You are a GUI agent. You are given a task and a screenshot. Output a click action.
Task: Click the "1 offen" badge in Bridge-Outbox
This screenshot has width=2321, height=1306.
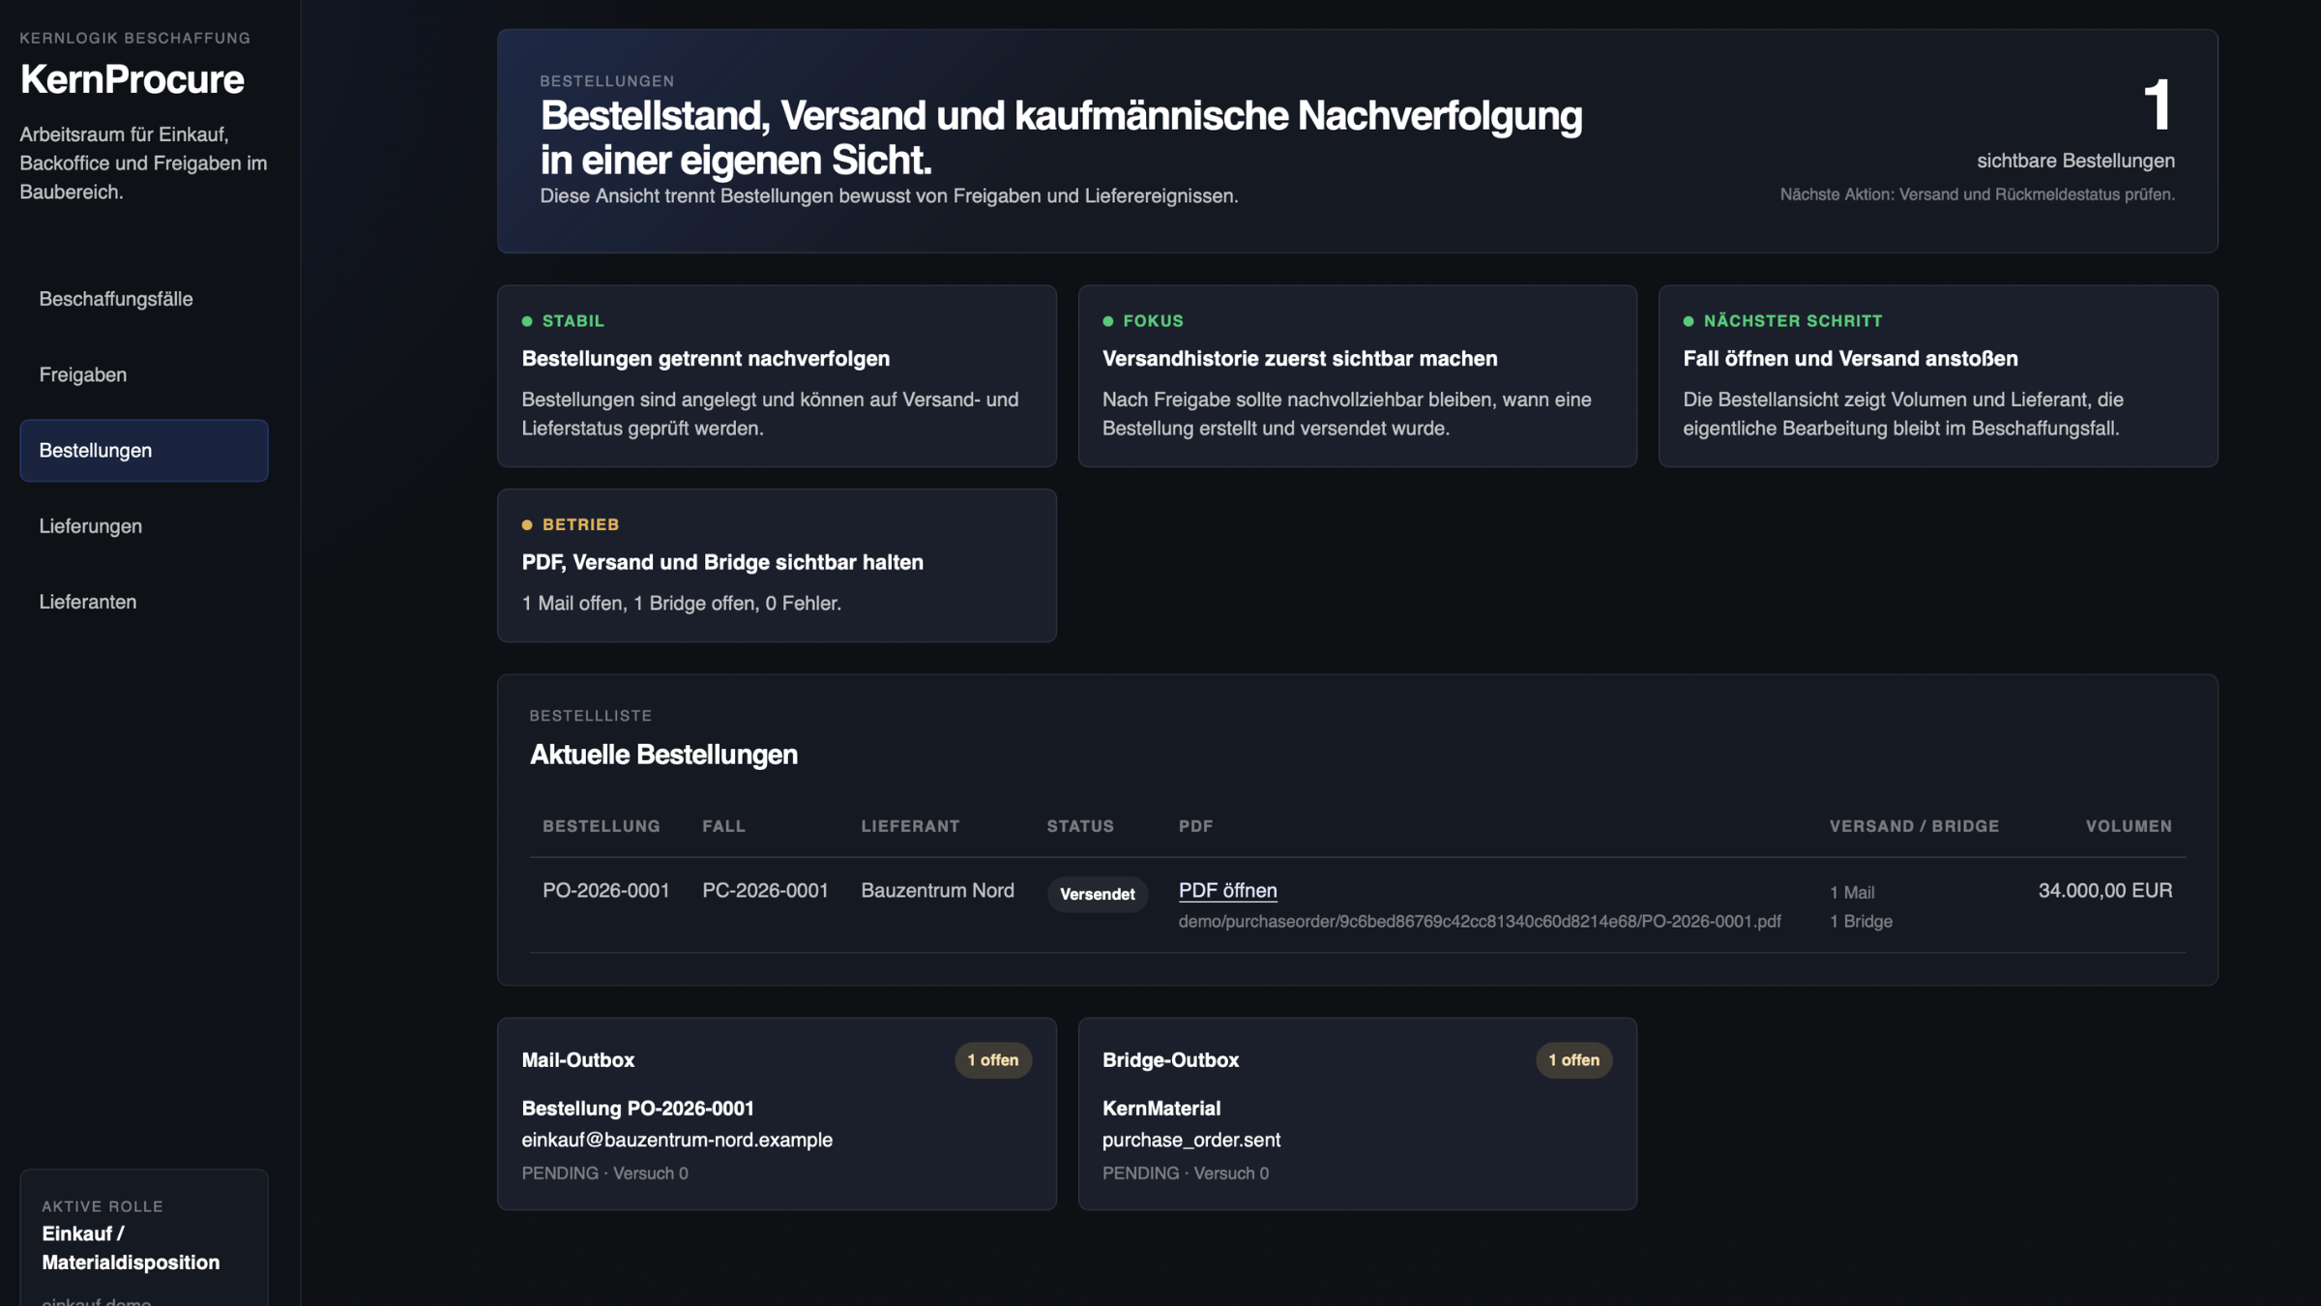[1573, 1059]
